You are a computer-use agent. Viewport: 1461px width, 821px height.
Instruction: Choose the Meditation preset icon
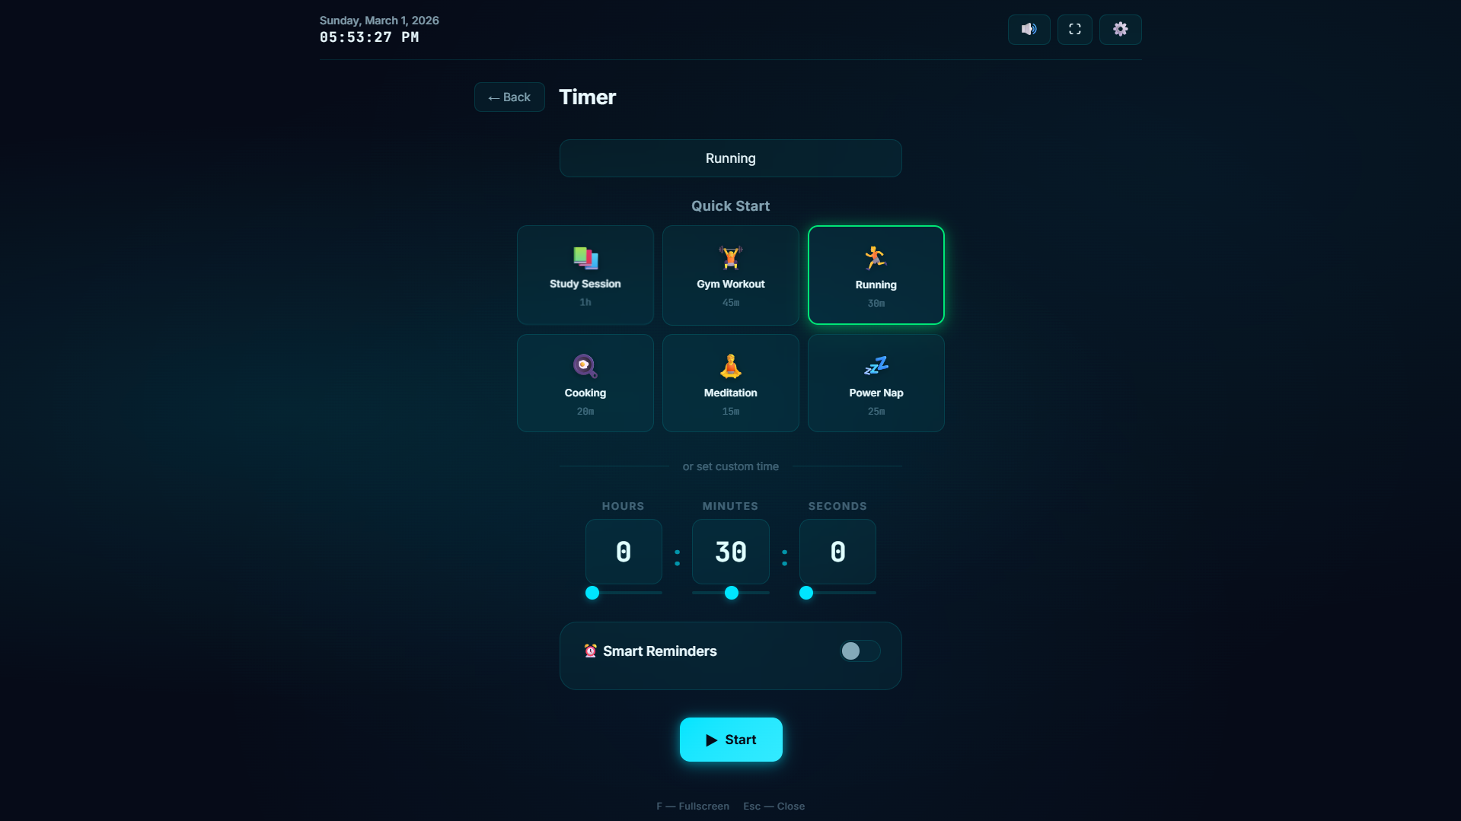click(730, 367)
